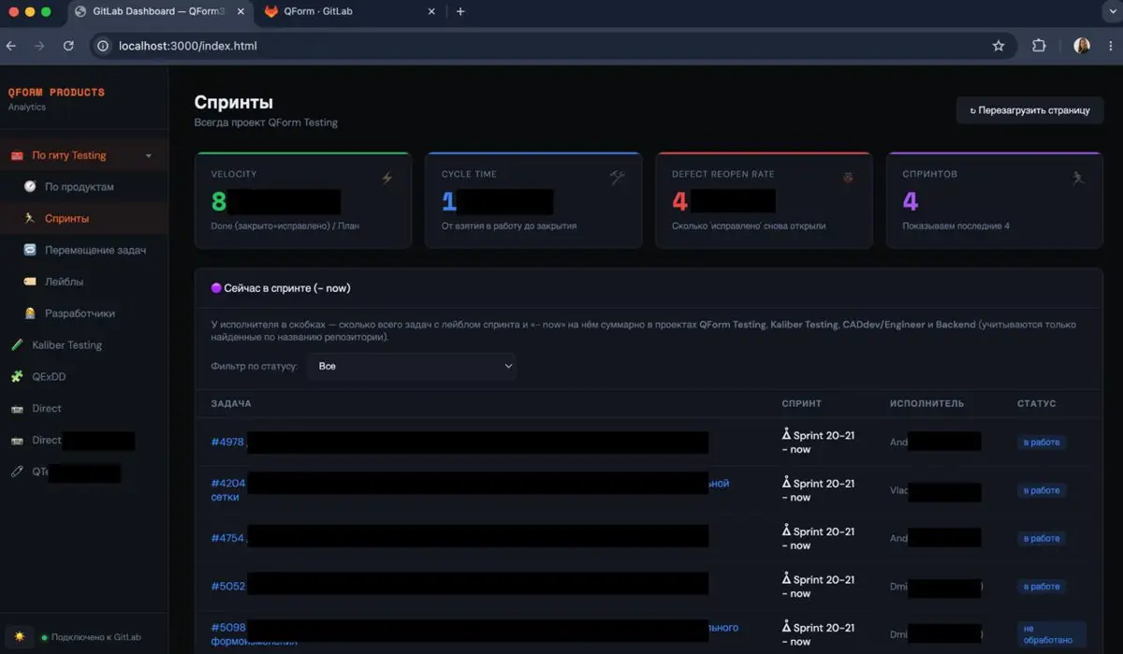The image size is (1123, 654).
Task: Open a new browser tab
Action: (x=460, y=11)
